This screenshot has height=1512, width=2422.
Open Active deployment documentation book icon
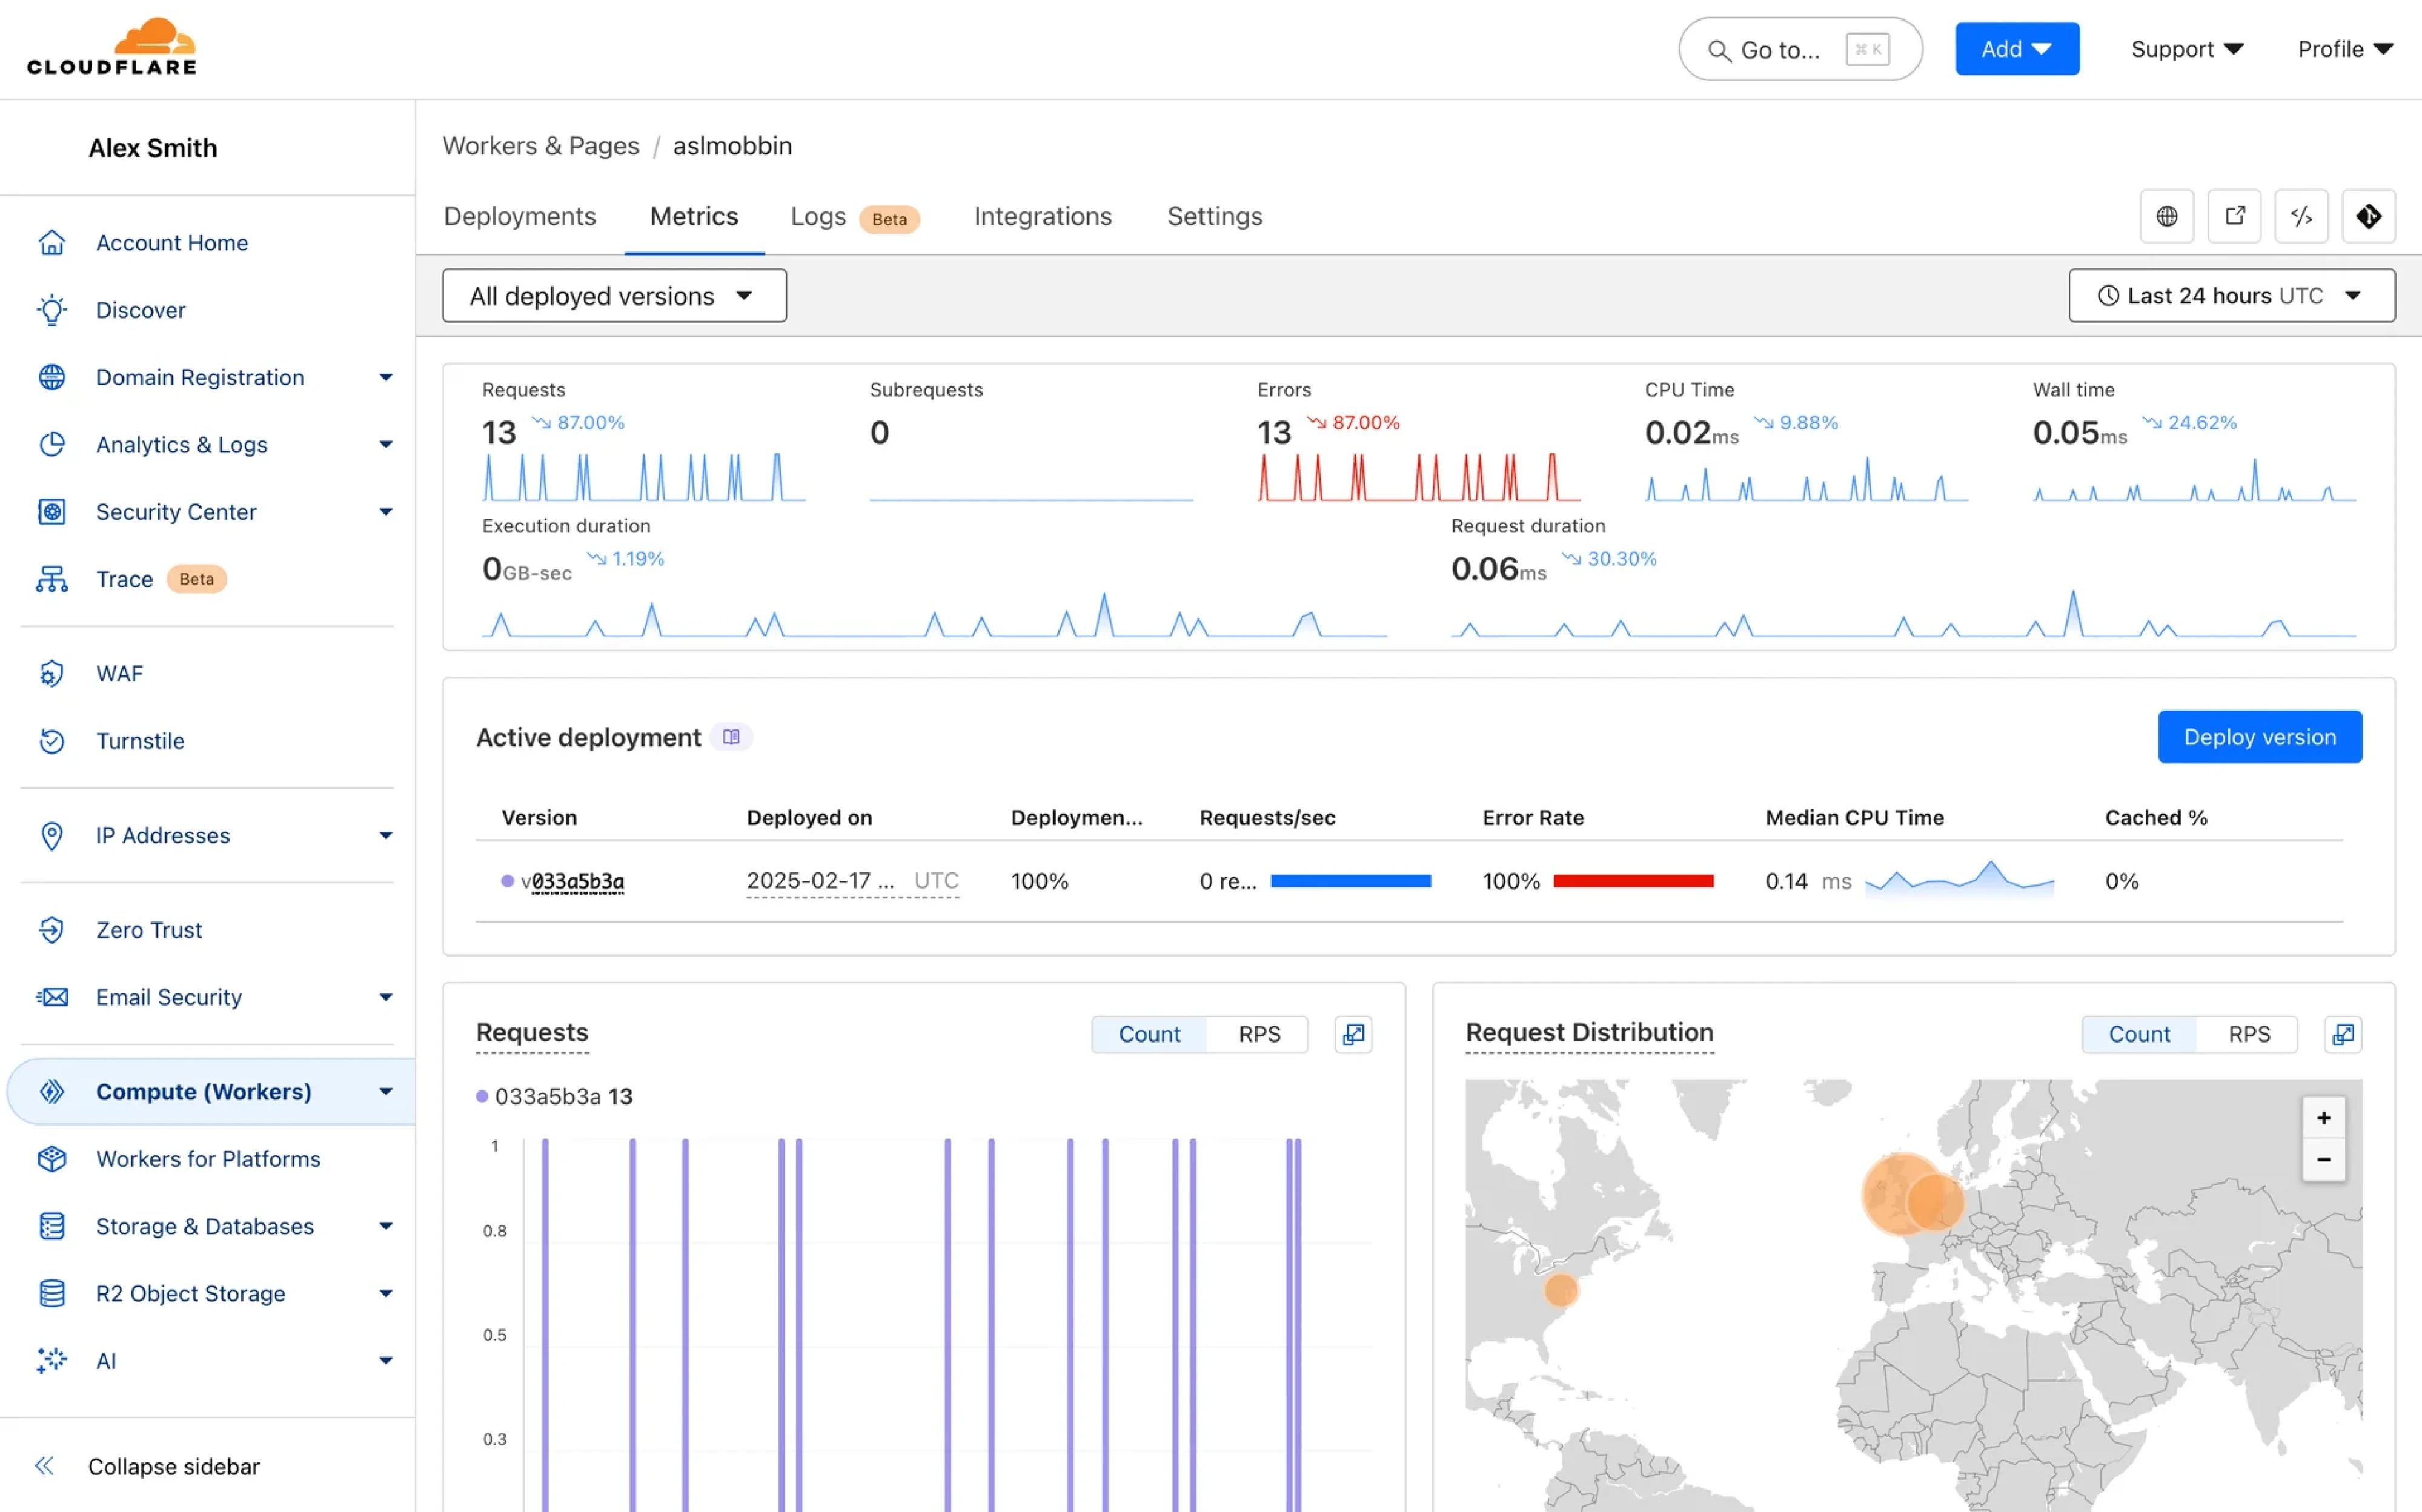(x=731, y=737)
